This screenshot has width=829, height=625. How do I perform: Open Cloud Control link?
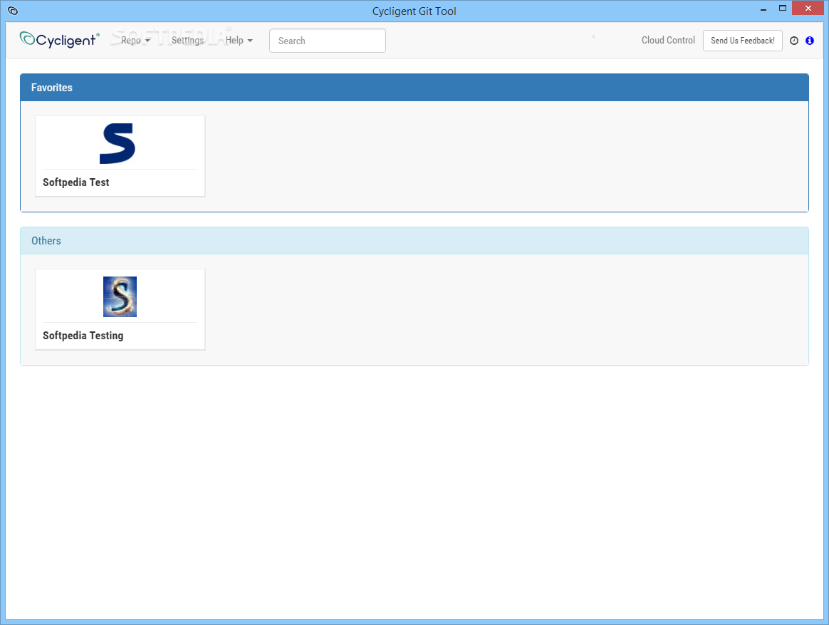click(668, 40)
